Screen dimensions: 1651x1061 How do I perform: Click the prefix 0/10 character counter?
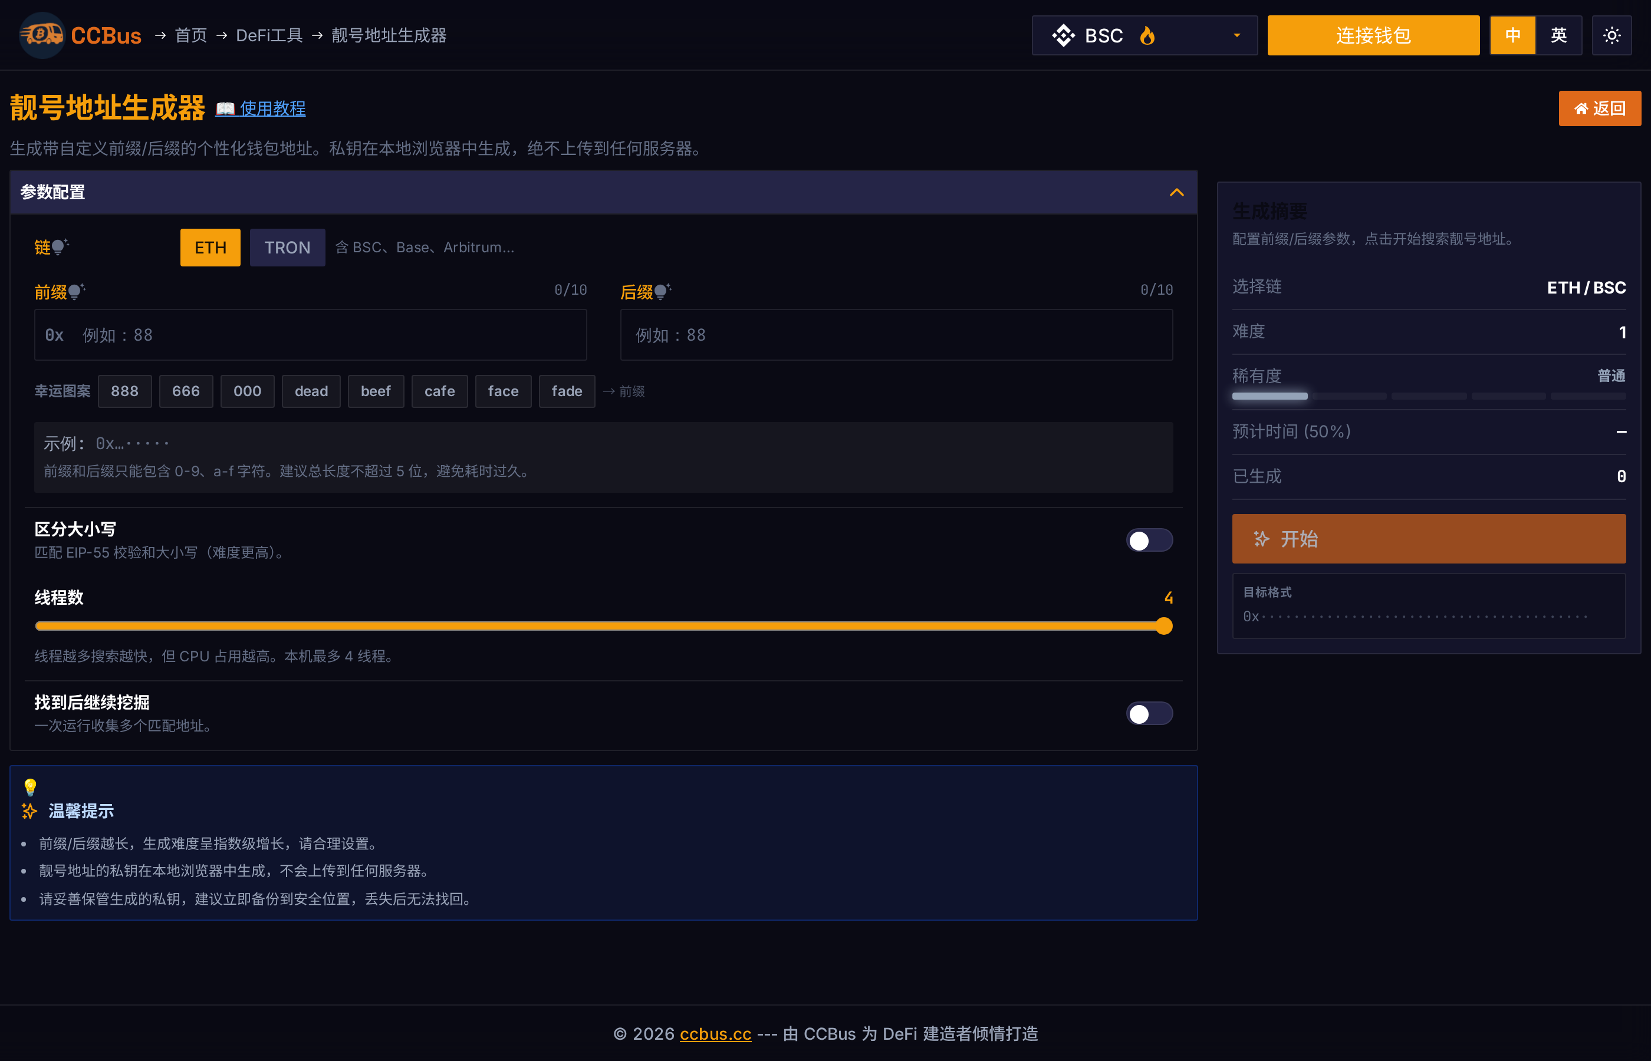click(x=571, y=290)
